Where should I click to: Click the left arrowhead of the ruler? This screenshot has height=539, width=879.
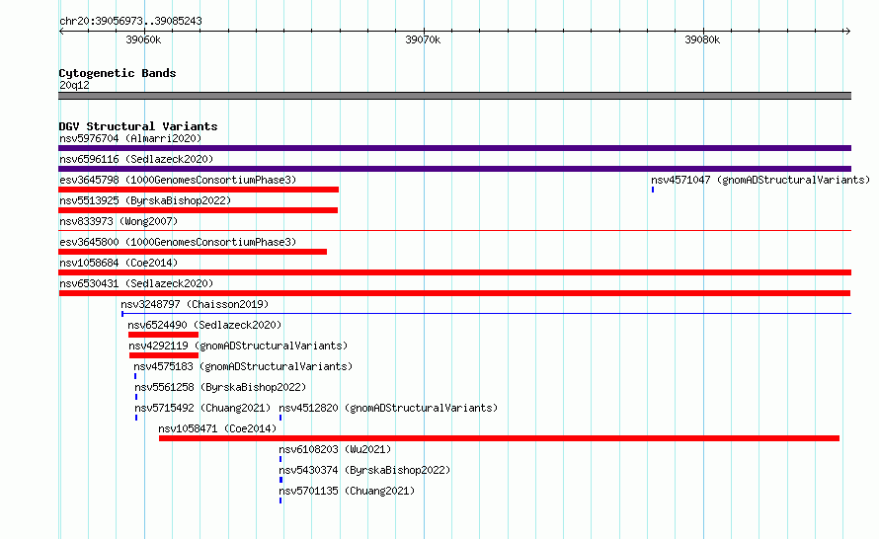61,32
